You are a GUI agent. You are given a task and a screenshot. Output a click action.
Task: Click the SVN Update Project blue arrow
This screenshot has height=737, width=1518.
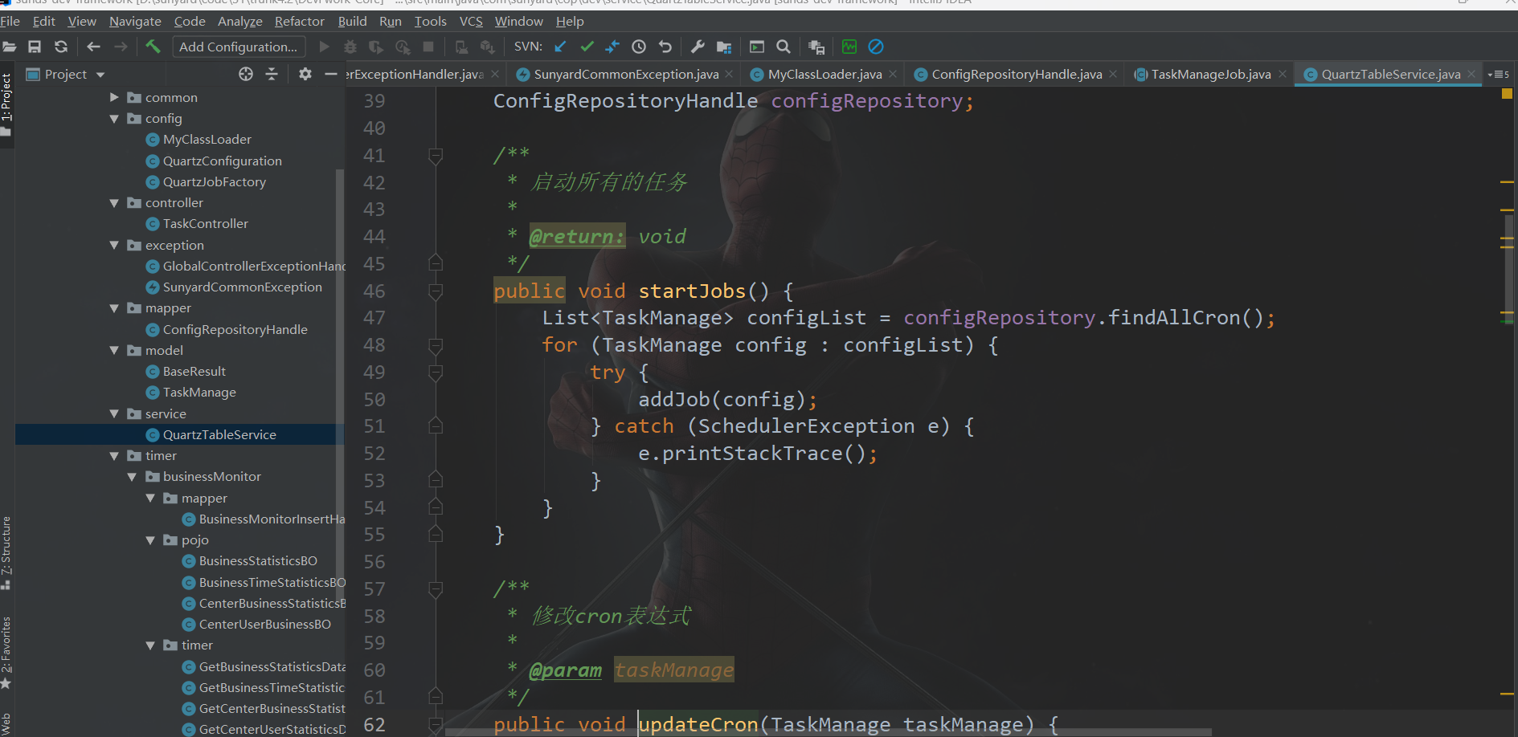[560, 47]
